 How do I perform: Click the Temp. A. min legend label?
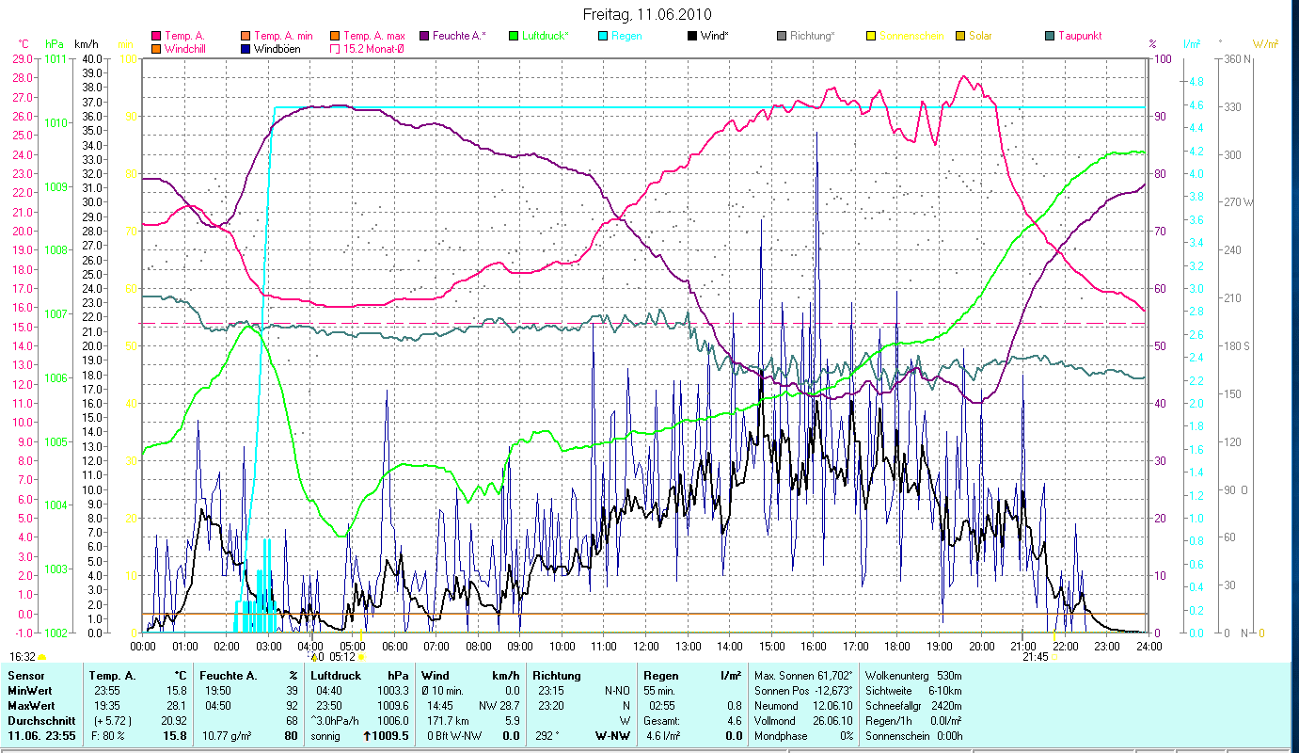[x=283, y=36]
